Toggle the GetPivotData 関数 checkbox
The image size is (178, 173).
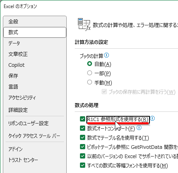pyautogui.click(x=82, y=147)
